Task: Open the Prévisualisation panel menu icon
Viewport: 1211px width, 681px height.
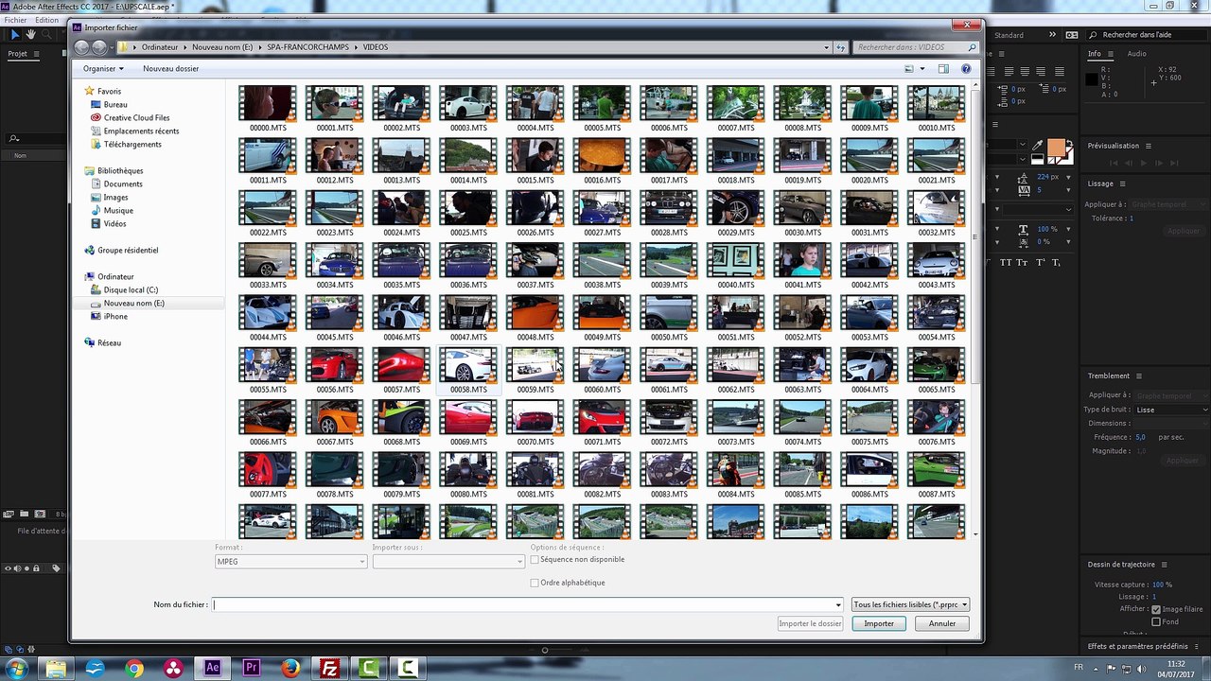Action: coord(1149,146)
